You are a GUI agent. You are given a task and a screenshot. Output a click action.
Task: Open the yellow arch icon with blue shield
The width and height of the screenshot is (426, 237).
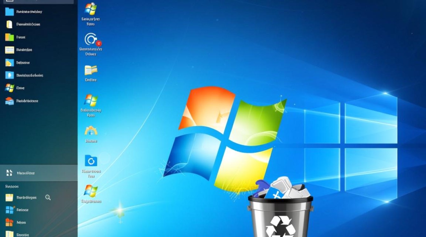(x=91, y=131)
